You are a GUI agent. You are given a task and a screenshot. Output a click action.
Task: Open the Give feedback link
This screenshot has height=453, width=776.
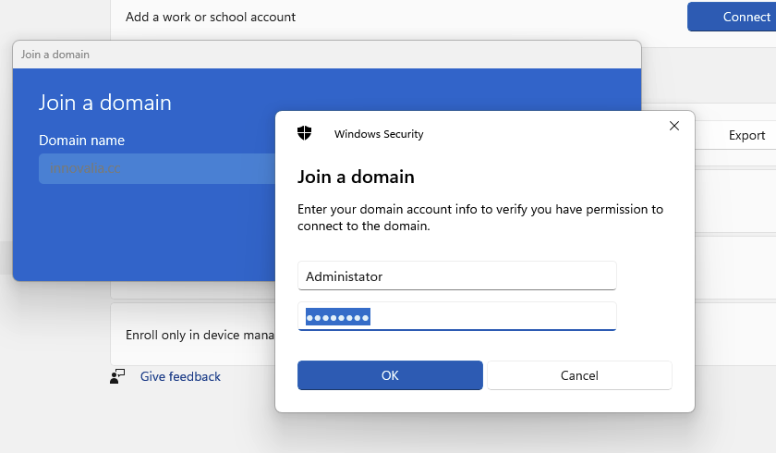pos(180,376)
